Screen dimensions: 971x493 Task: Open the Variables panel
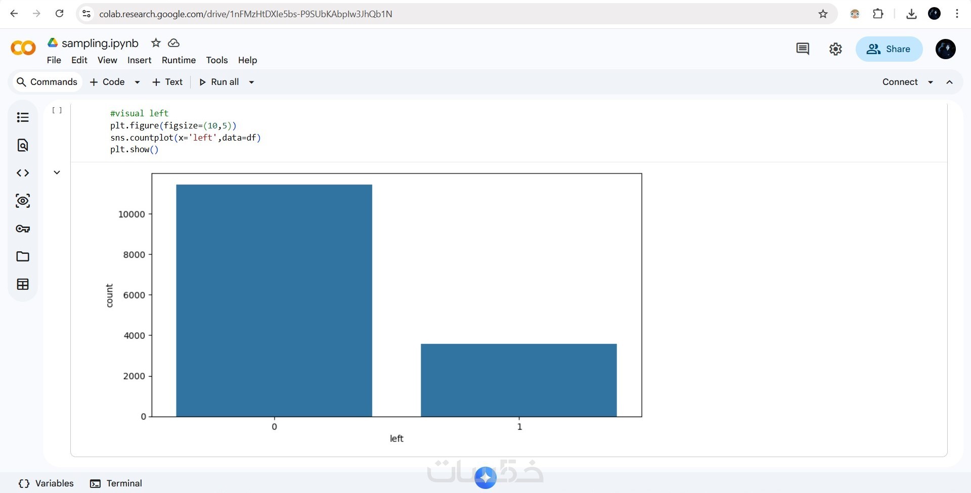pyautogui.click(x=46, y=483)
